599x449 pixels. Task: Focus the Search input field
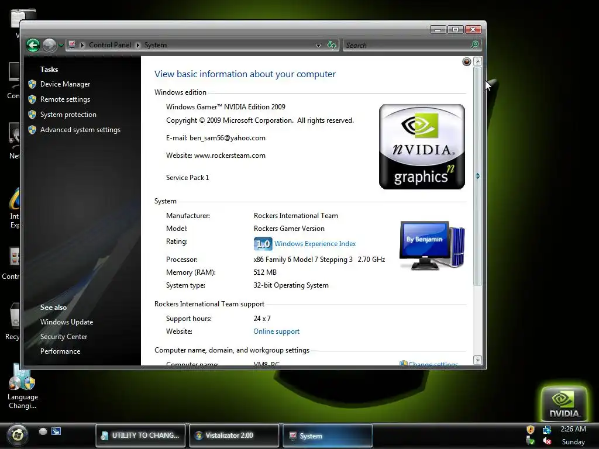click(x=406, y=45)
